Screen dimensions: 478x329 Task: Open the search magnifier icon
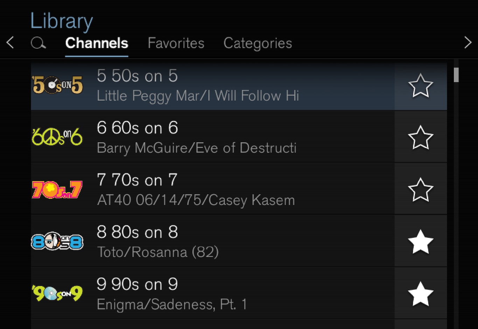pyautogui.click(x=38, y=43)
